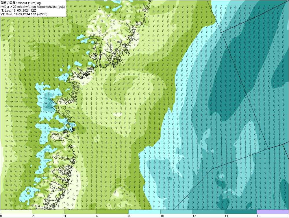Click the legend tick label 8

pyautogui.click(x=129, y=216)
